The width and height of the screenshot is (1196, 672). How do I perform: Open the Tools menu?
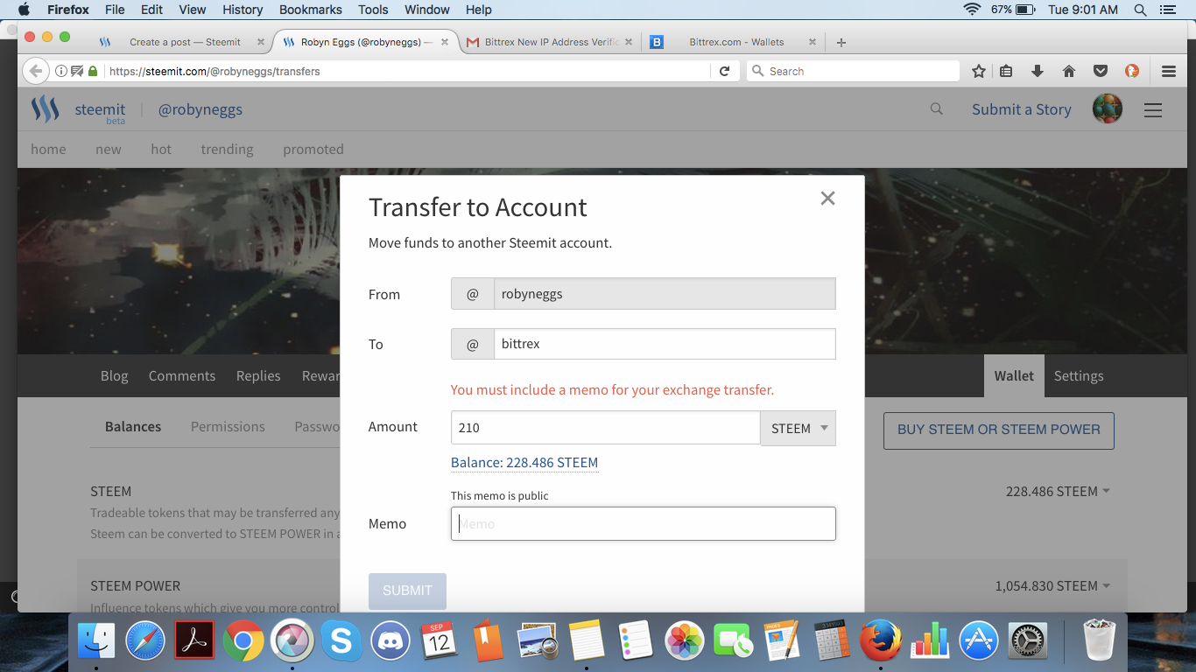(x=373, y=10)
